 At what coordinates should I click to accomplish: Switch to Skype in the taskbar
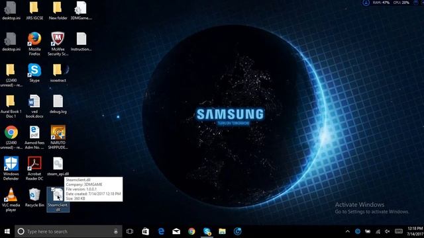(207, 231)
